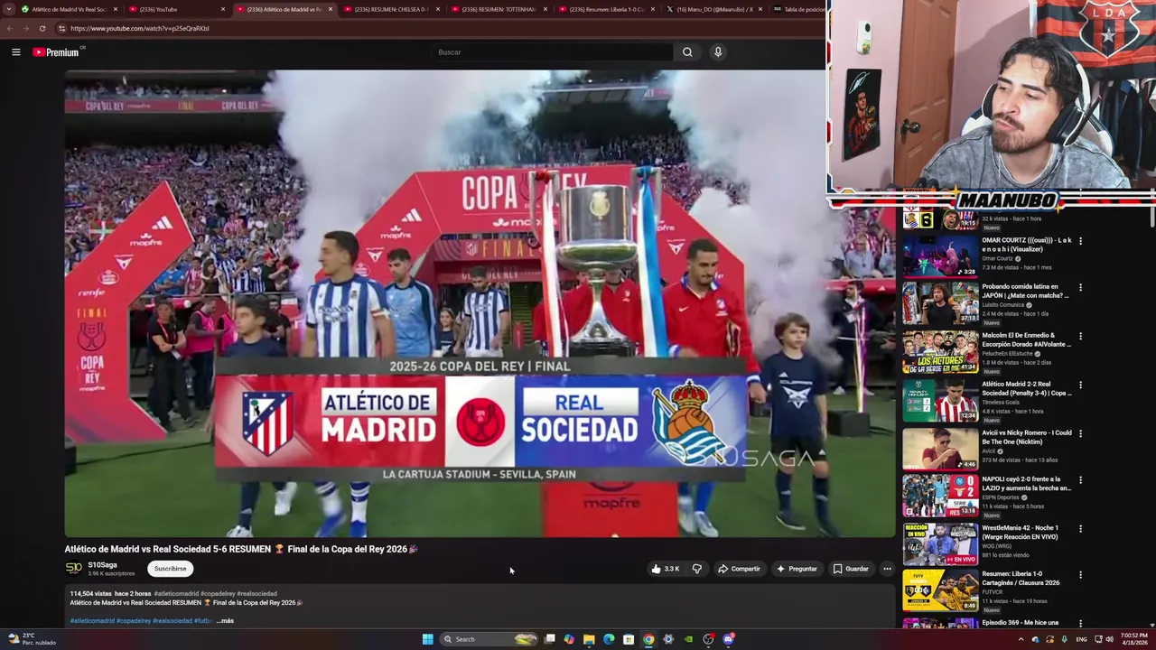Subscribe to S10Saga channel
This screenshot has height=650, width=1156.
170,569
